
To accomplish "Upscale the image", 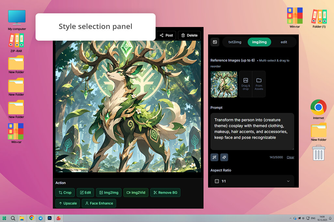I will (x=68, y=203).
